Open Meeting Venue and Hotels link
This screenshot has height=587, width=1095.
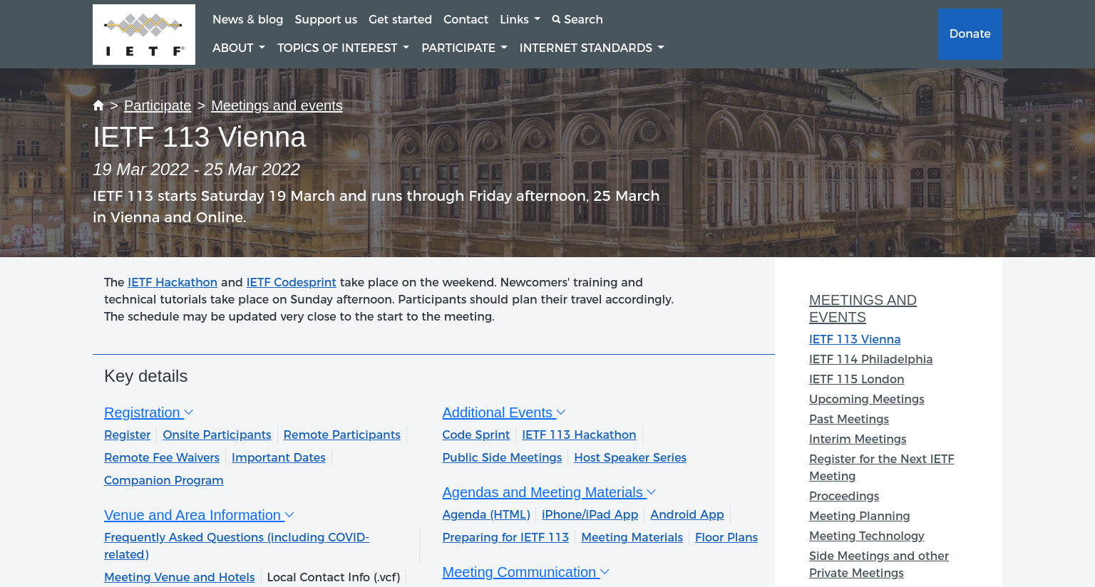pos(180,577)
